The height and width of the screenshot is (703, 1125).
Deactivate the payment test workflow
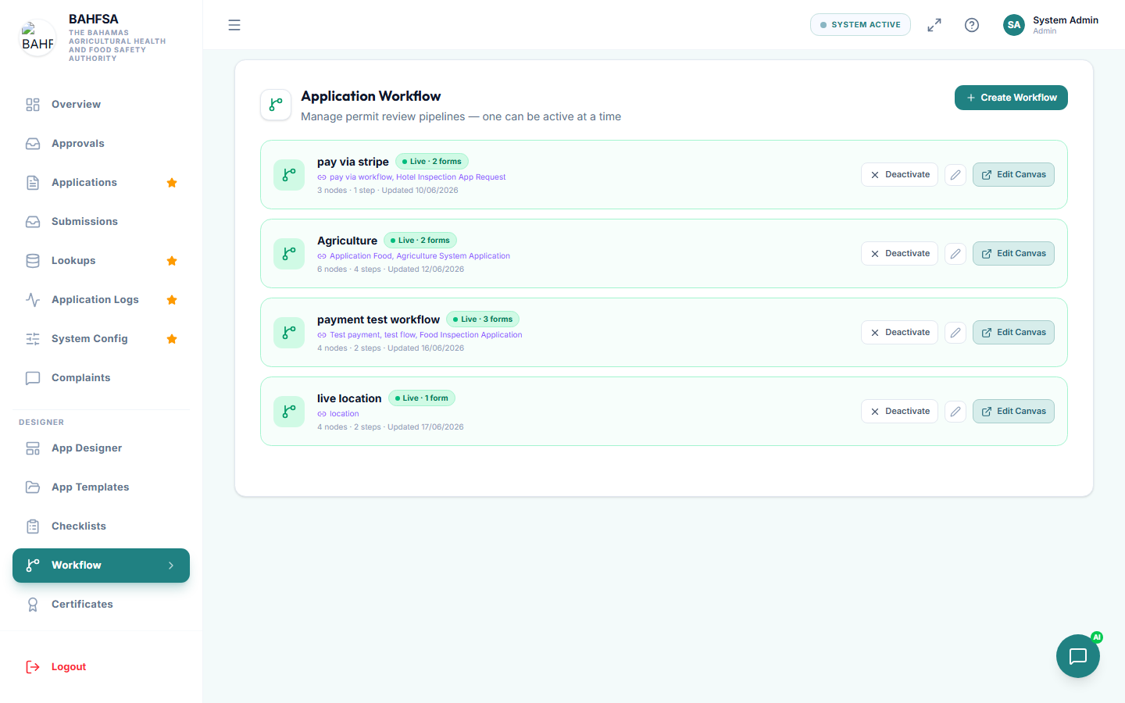pos(899,333)
